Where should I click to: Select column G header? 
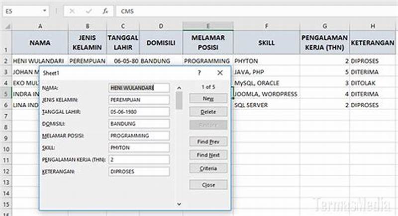(x=325, y=26)
